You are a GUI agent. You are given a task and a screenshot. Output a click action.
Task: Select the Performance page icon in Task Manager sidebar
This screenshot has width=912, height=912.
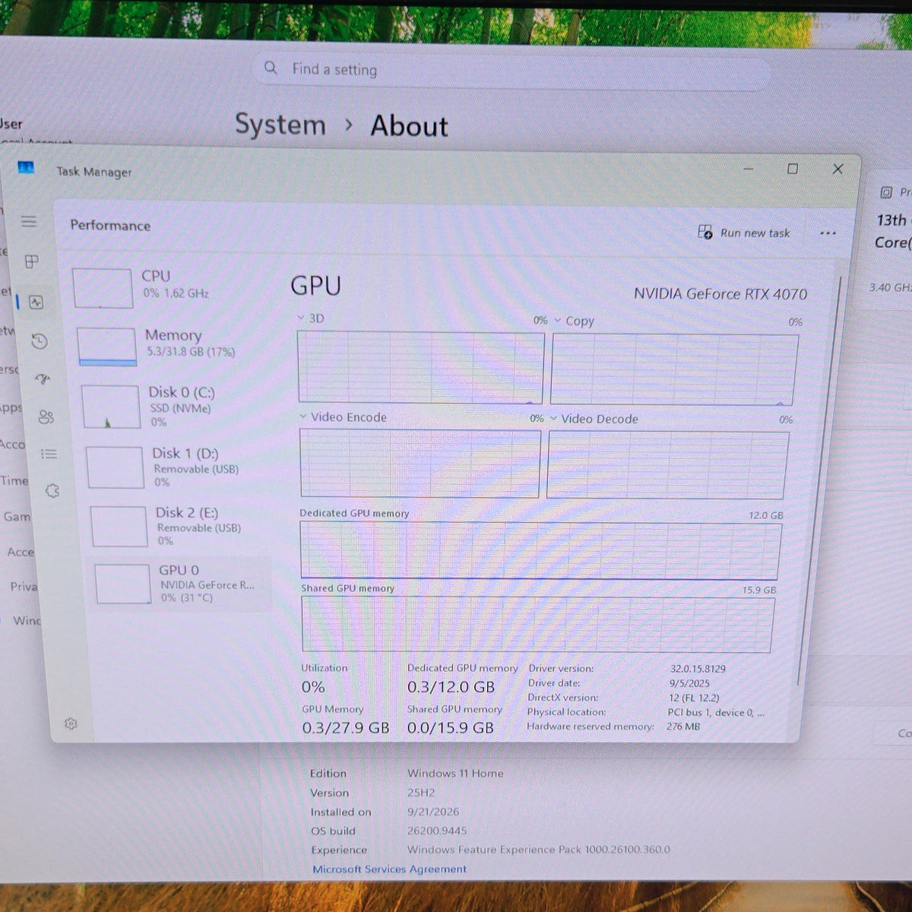(36, 302)
